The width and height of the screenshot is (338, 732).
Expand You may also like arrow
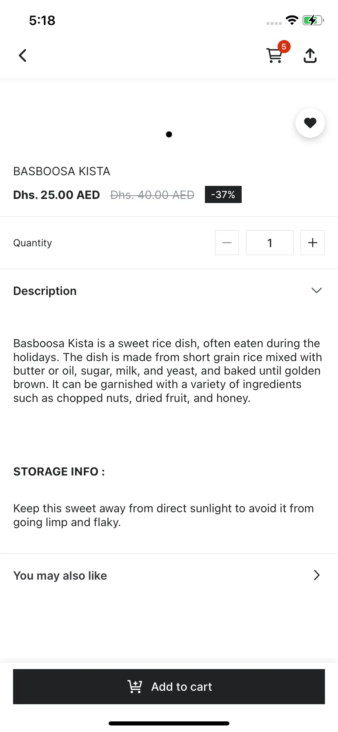point(317,575)
